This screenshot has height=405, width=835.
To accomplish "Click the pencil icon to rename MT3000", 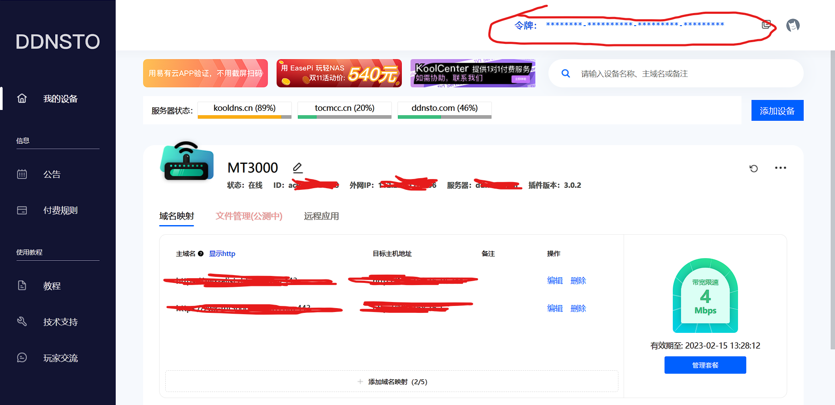I will [297, 168].
